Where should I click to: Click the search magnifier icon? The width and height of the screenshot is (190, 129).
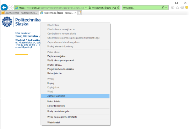point(163,7)
